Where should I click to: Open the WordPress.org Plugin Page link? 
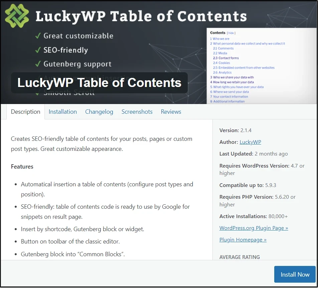(x=254, y=228)
